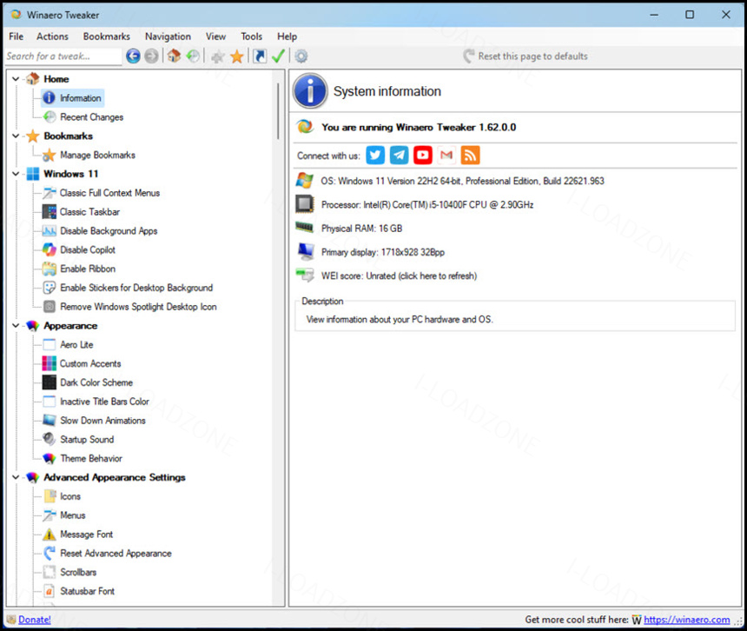Select Remove Windows Spotlight Desktop Icon
747x631 pixels.
(x=138, y=307)
